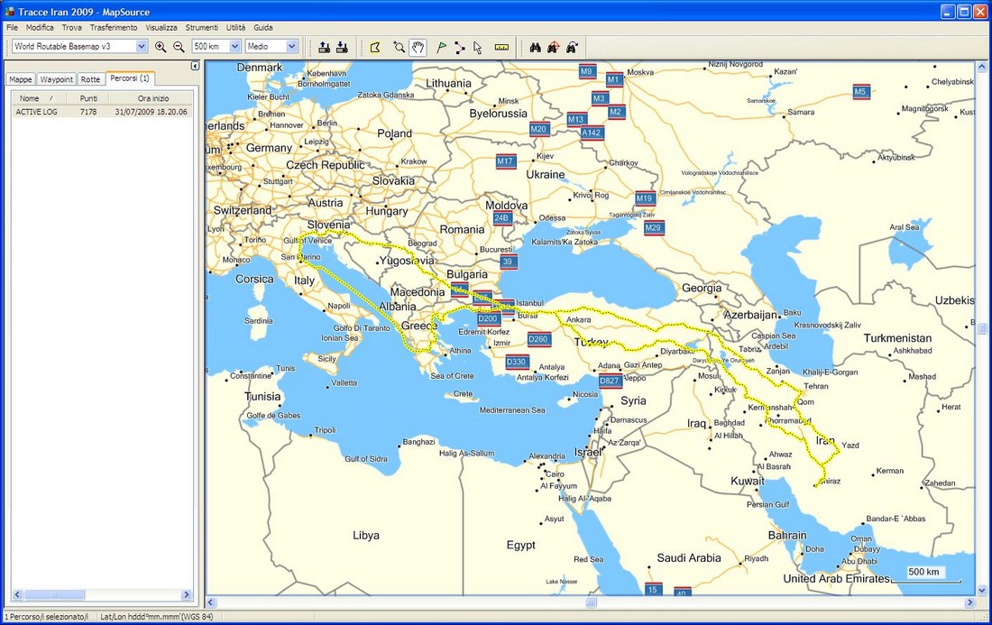This screenshot has width=992, height=625.
Task: Open the Medio detail level dropdown
Action: 291,46
